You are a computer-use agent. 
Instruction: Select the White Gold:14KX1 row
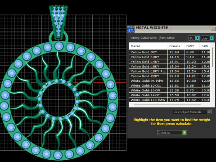pyautogui.click(x=170, y=95)
